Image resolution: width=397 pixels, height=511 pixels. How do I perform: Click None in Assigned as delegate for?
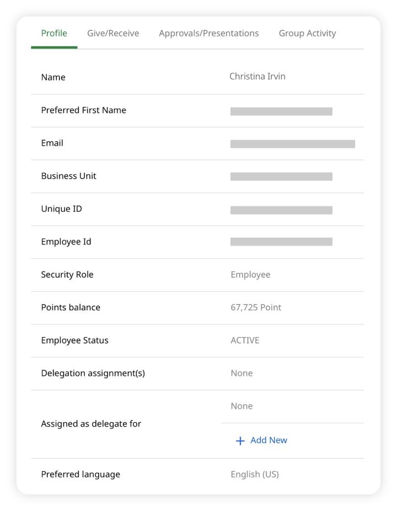click(242, 406)
